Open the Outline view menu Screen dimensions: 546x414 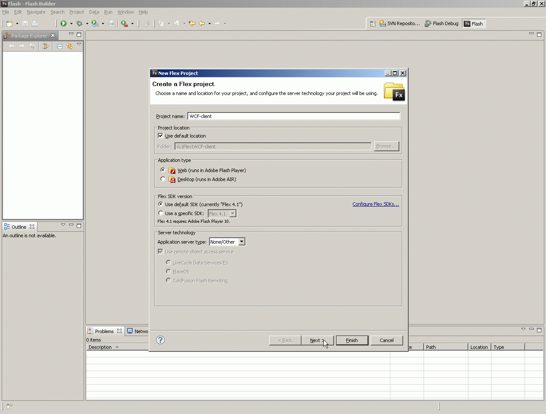point(63,225)
